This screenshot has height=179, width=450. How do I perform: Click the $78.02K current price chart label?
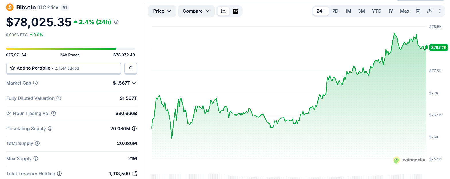pyautogui.click(x=438, y=47)
